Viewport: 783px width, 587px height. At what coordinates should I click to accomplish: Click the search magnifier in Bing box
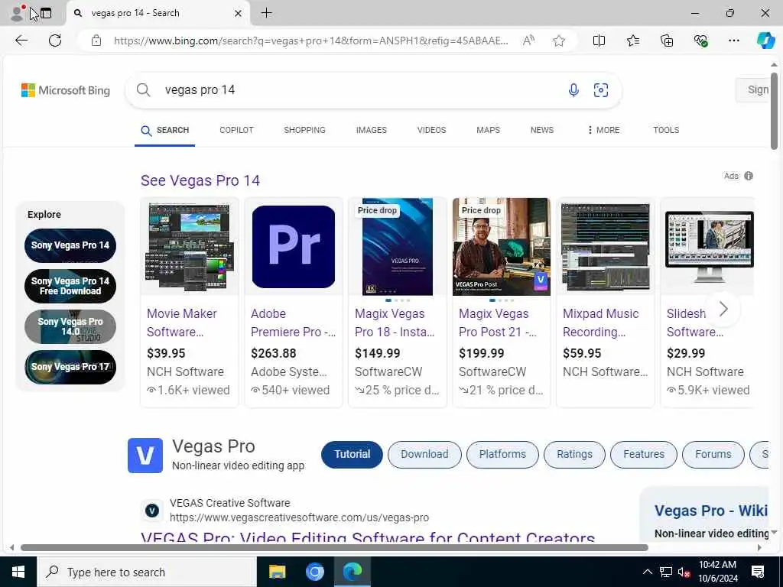point(143,90)
